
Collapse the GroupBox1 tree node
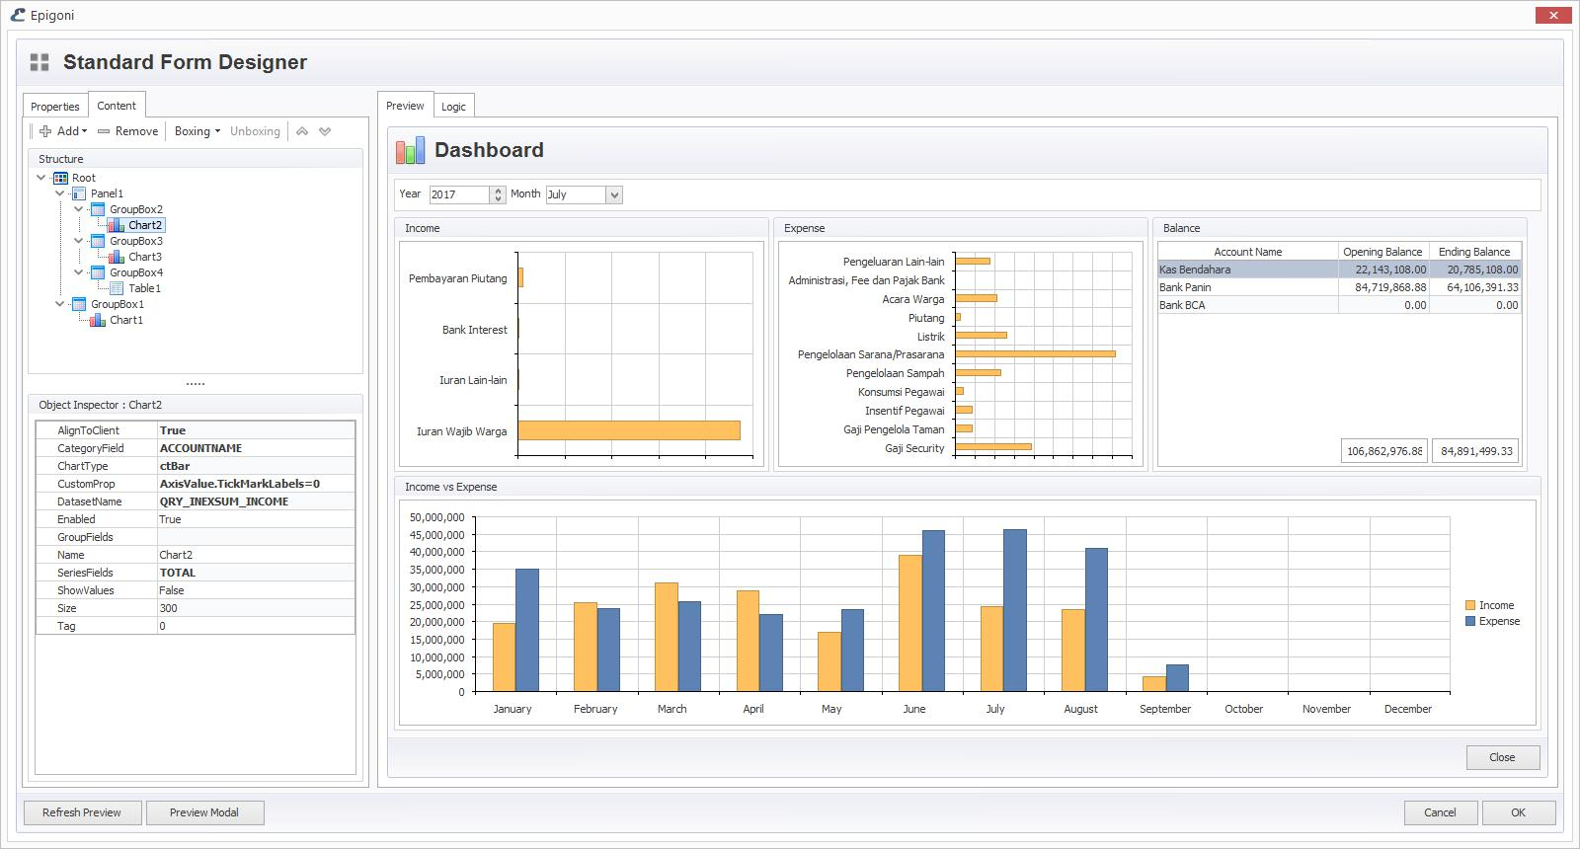tap(60, 304)
